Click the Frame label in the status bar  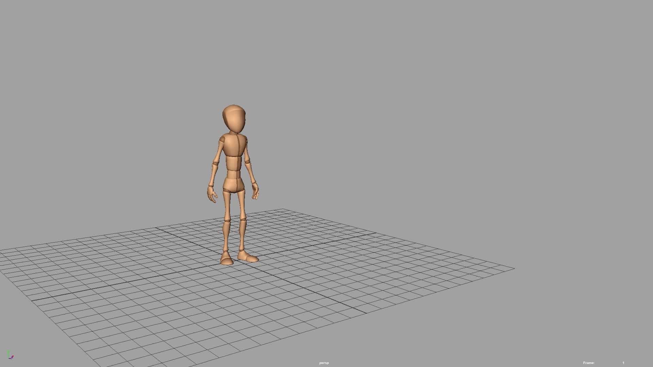[588, 363]
